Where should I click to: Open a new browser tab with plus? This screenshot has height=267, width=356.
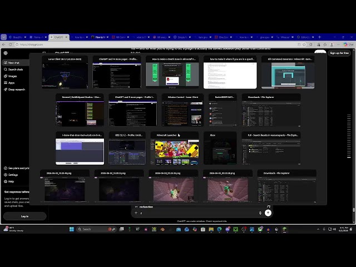pyautogui.click(x=319, y=37)
